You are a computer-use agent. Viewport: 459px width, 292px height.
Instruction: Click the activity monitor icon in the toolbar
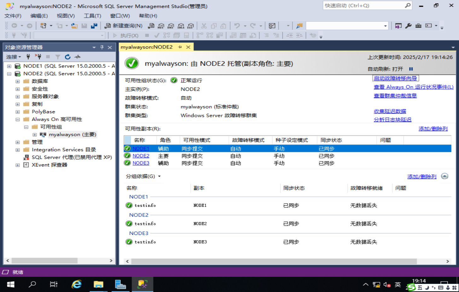tap(272, 26)
